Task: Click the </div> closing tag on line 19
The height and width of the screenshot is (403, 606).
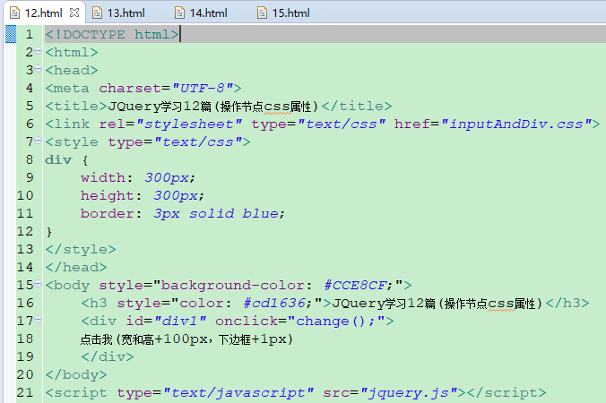Action: click(x=108, y=356)
